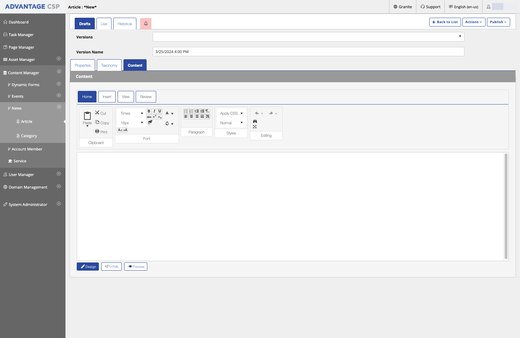Toggle italic formatting
520x338 pixels.
[154, 111]
